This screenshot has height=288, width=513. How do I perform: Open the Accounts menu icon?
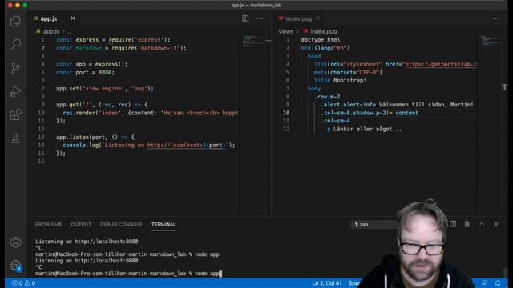15,242
